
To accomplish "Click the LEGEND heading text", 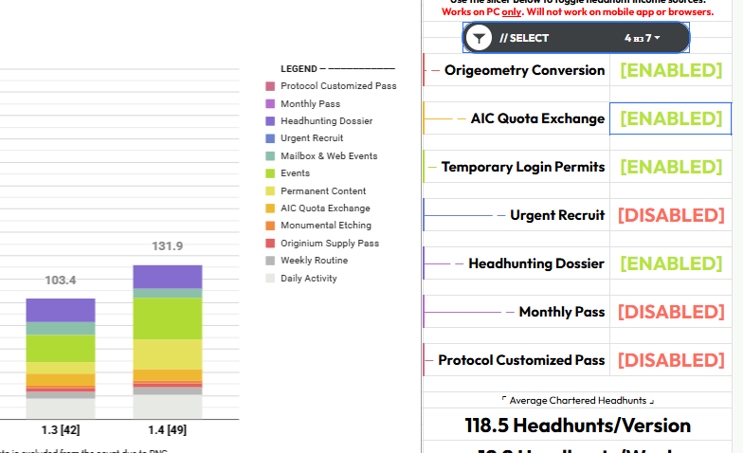I will pyautogui.click(x=299, y=69).
